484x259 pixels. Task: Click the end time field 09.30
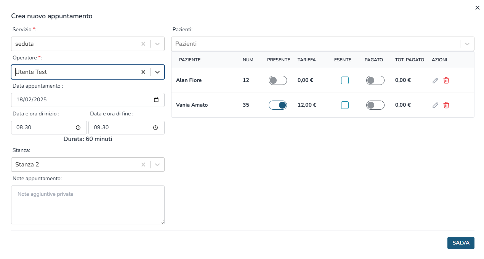(126, 128)
